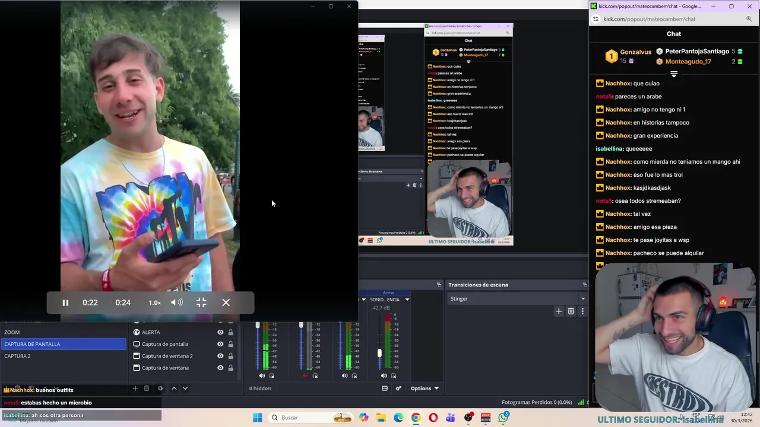Expand the SONID...ENCIA channel dropdown arrow
The height and width of the screenshot is (427, 760).
click(x=407, y=299)
